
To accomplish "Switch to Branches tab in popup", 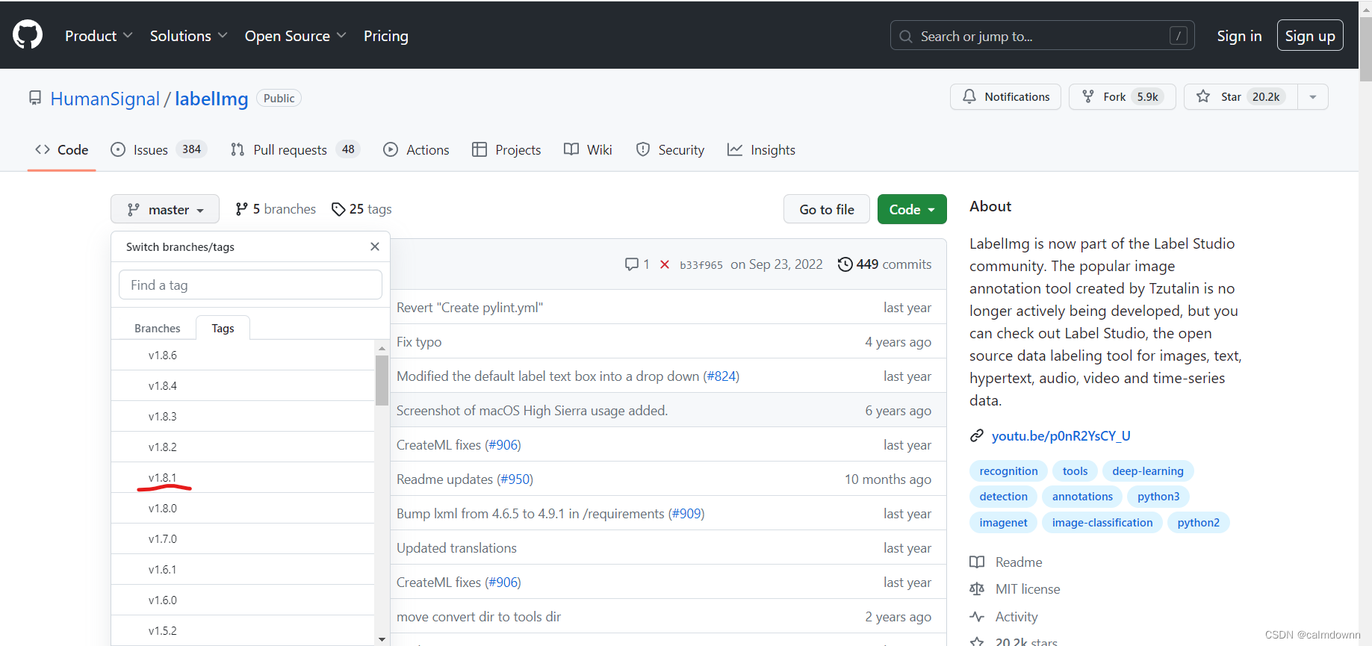I will point(158,328).
